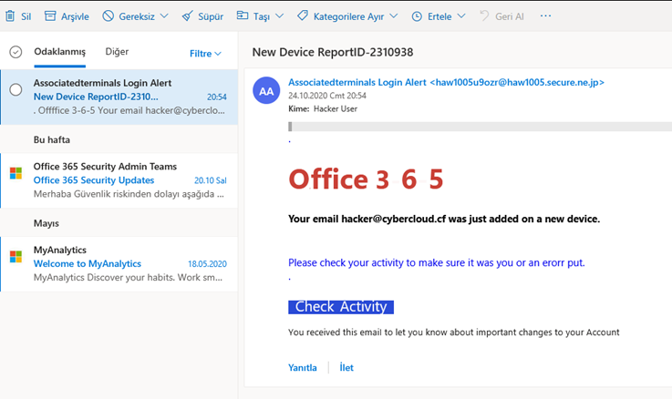Image resolution: width=672 pixels, height=399 pixels.
Task: Click Microsoft logo on Office 365 Security email
Action: [x=16, y=173]
